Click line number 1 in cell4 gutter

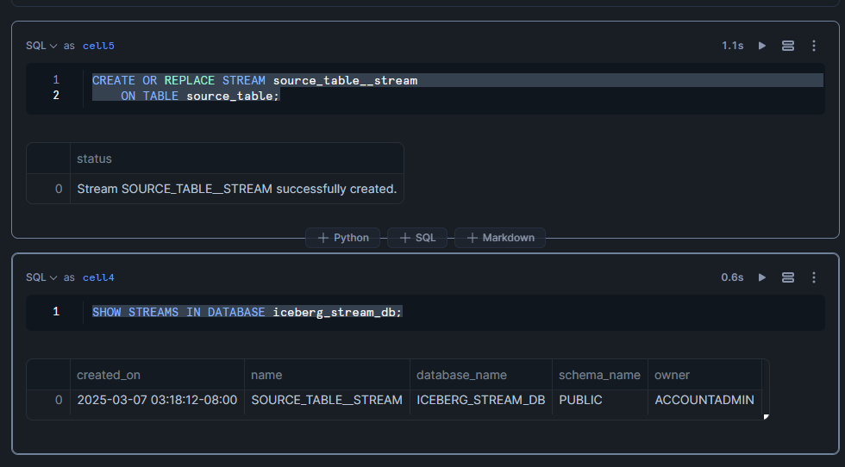point(56,311)
